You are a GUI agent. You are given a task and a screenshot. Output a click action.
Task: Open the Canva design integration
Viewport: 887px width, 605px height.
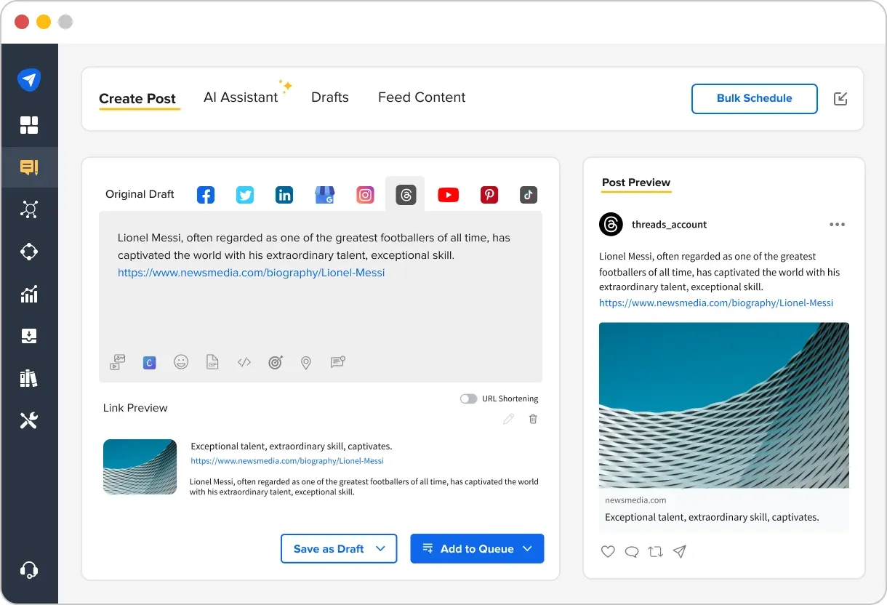(x=149, y=362)
